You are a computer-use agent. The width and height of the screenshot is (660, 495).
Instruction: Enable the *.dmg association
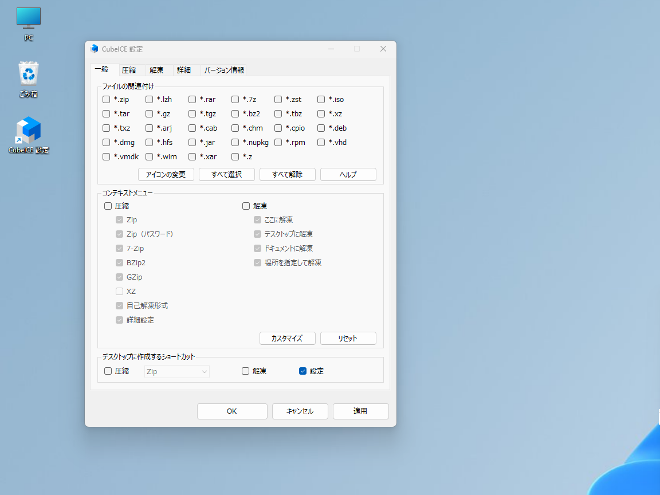coord(106,142)
